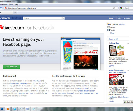This screenshot has width=133, height=111.
Task: Bookmark page with the star icon
Action: point(114,8)
